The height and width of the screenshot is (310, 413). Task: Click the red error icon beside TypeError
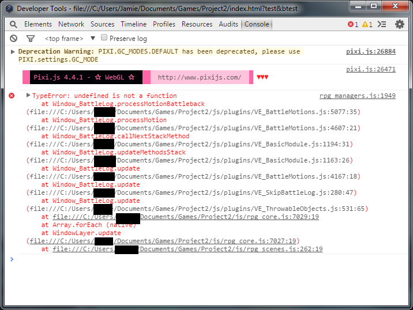point(12,96)
